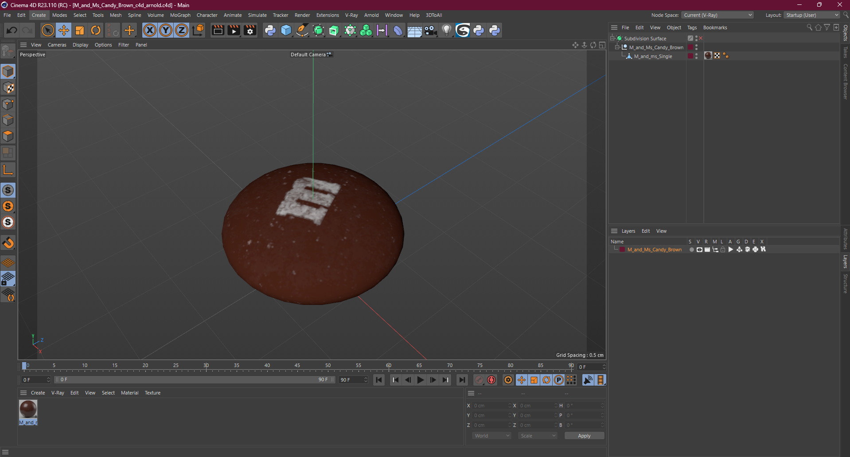
Task: Toggle Z axis lock
Action: coord(182,30)
